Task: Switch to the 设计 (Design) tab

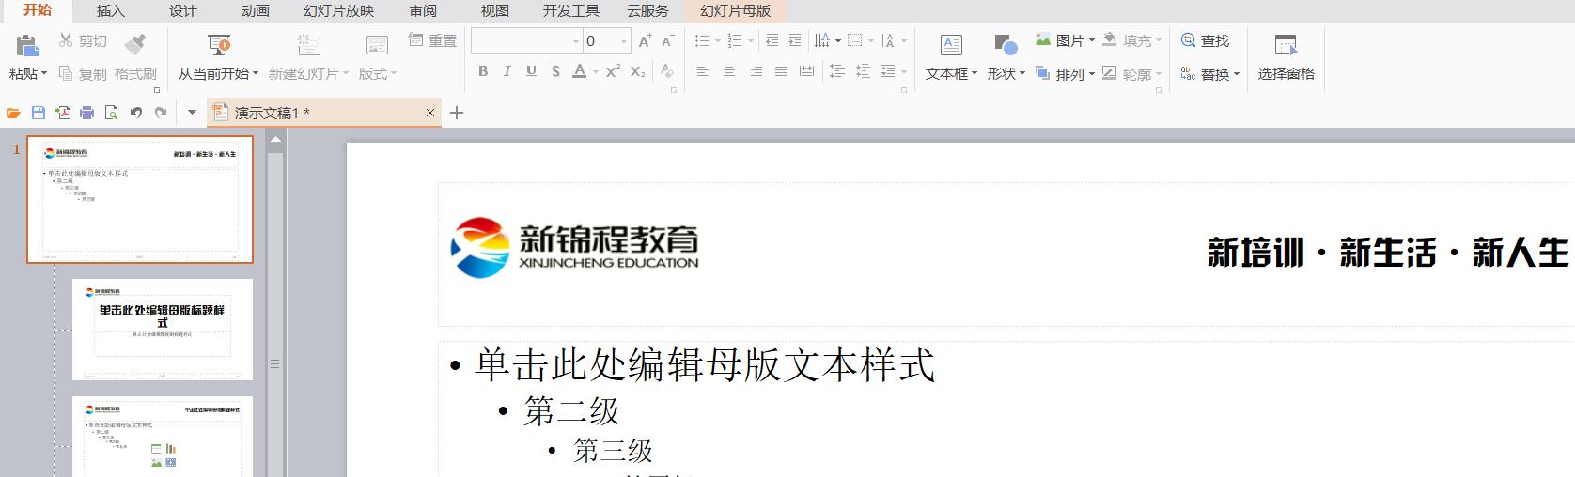Action: 182,11
